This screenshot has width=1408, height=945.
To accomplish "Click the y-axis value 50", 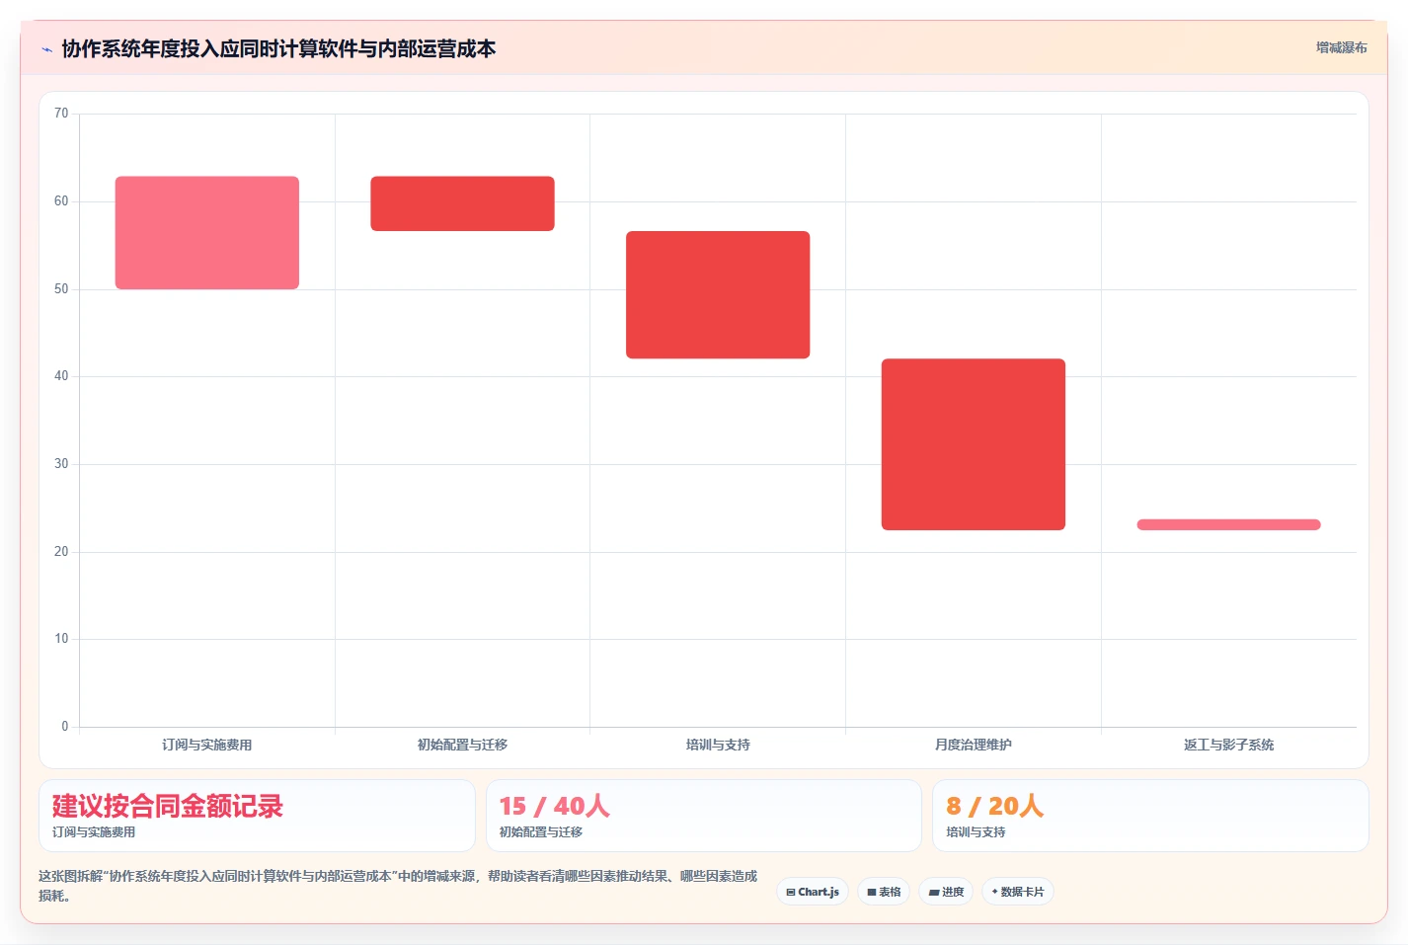I will tap(61, 289).
